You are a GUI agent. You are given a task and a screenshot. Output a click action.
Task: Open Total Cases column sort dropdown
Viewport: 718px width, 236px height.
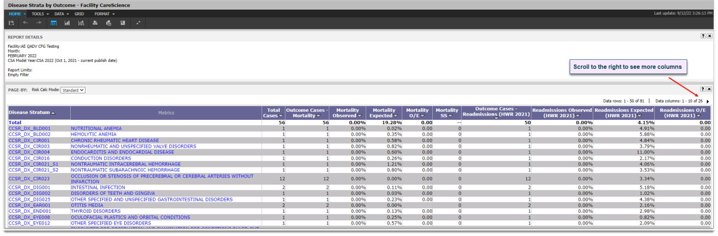pos(282,116)
